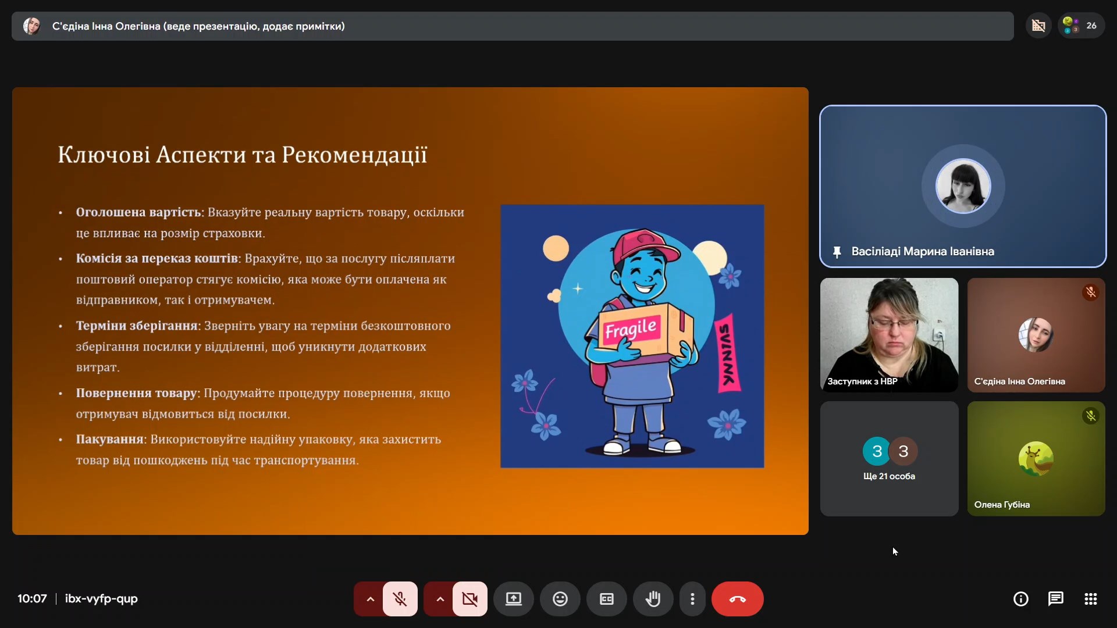
Task: Expand video settings chevron
Action: (x=440, y=599)
